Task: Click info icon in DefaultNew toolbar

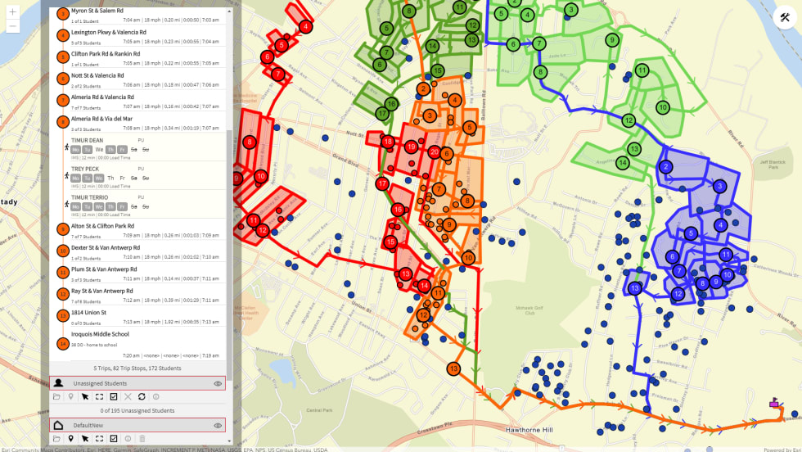Action: (x=128, y=439)
